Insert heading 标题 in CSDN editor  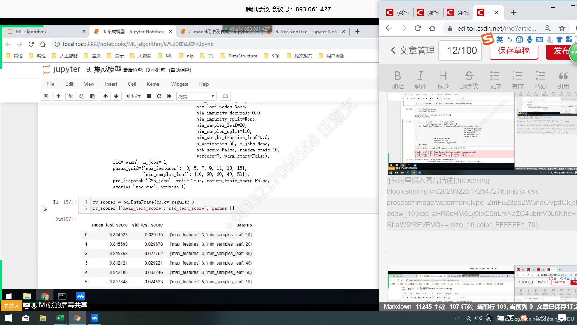(443, 80)
